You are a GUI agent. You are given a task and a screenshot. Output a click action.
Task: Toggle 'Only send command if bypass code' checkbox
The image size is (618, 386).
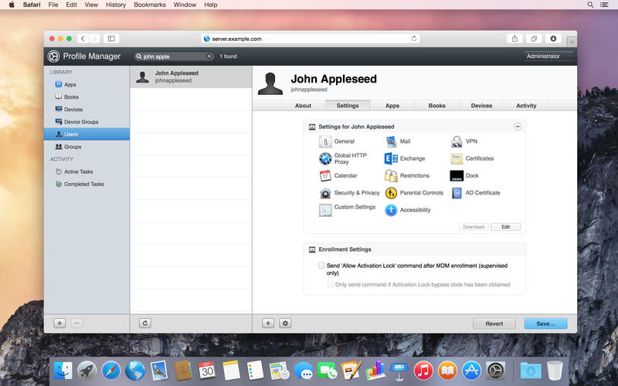click(x=331, y=284)
